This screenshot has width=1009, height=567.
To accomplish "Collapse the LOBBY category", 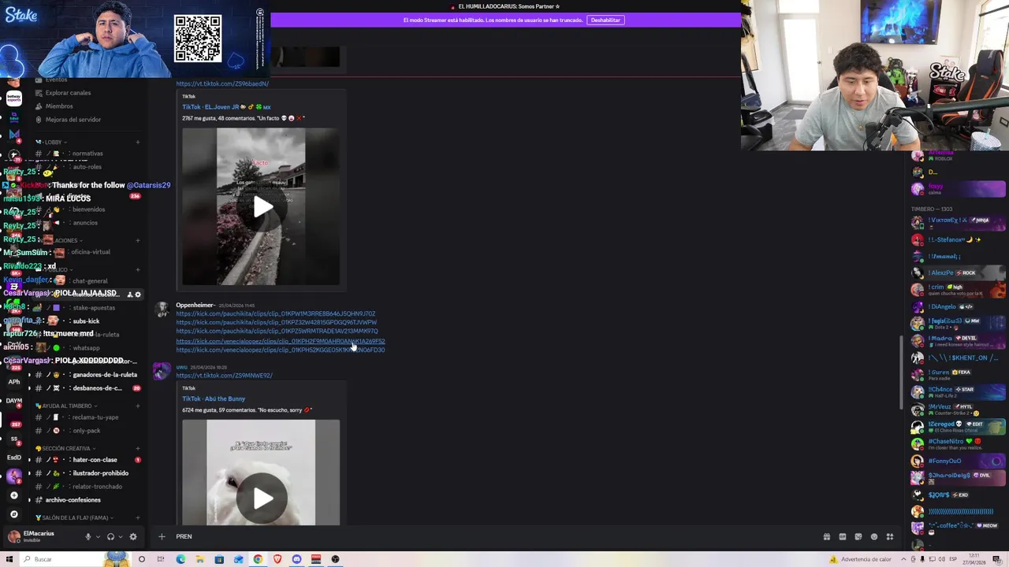I will pyautogui.click(x=54, y=143).
